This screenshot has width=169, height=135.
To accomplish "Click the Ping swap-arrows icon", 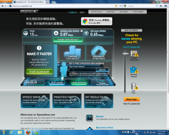I will pyautogui.click(x=26, y=33).
